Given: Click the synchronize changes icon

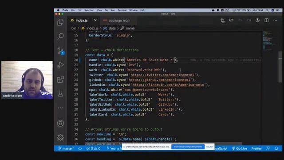Looking at the screenshot, I should click(x=80, y=148).
